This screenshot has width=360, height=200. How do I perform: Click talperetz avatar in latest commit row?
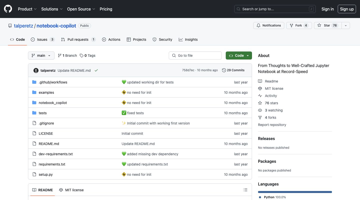[x=36, y=70]
